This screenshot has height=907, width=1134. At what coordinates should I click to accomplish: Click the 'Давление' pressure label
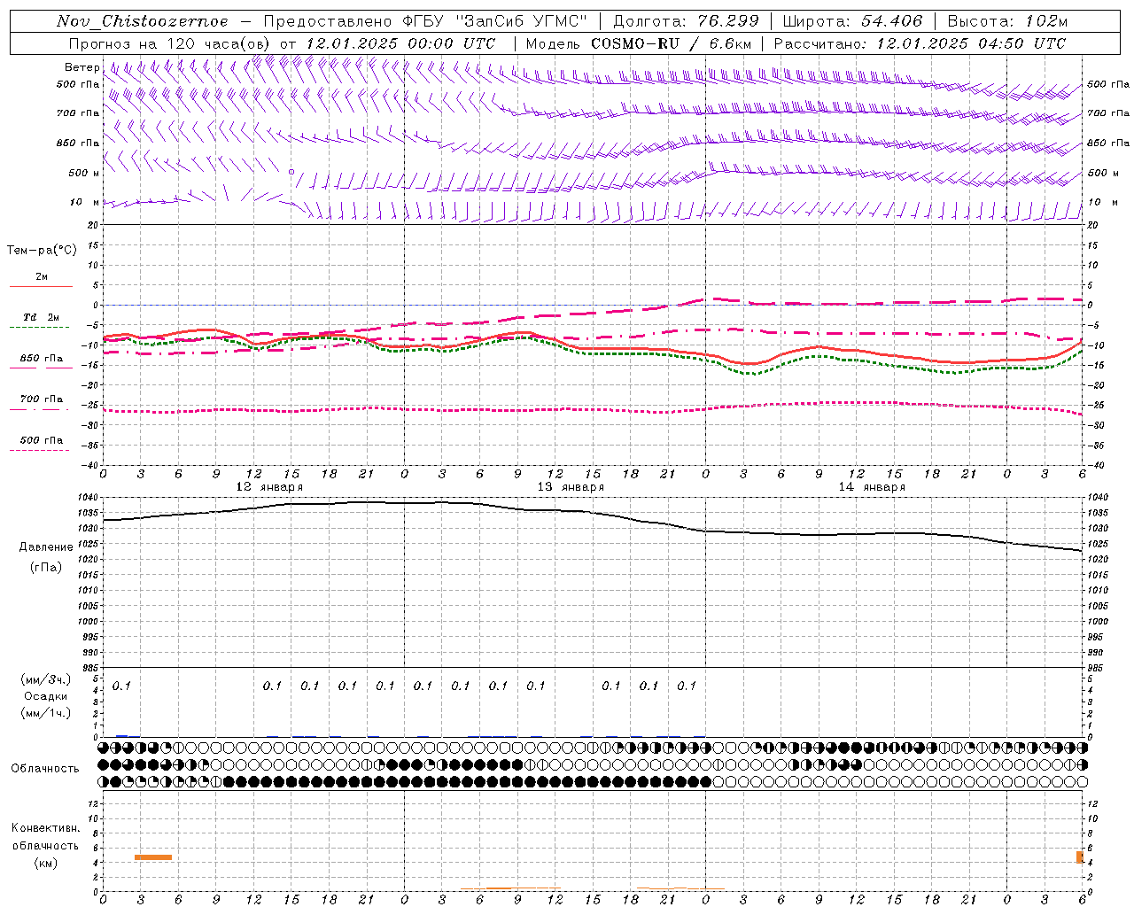pyautogui.click(x=46, y=547)
